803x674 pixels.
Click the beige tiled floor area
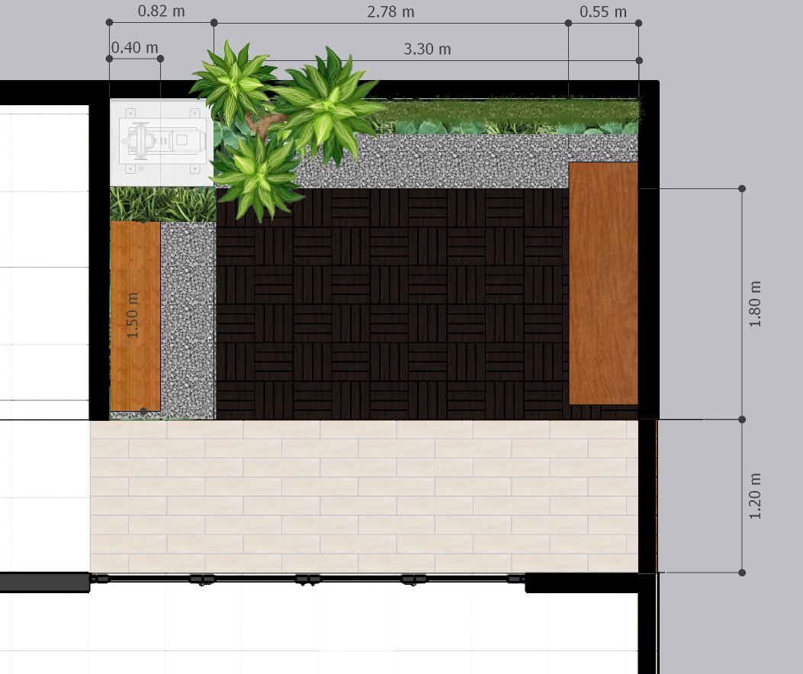pyautogui.click(x=364, y=496)
